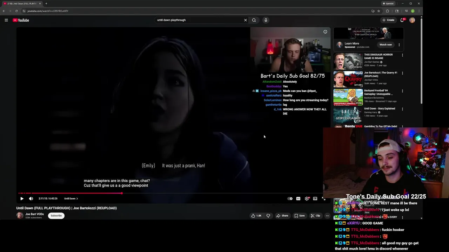The height and width of the screenshot is (252, 449).
Task: Dislike the video
Action: [268, 216]
